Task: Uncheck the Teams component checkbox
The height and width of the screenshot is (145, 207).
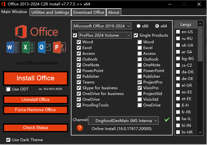Action: [79, 82]
